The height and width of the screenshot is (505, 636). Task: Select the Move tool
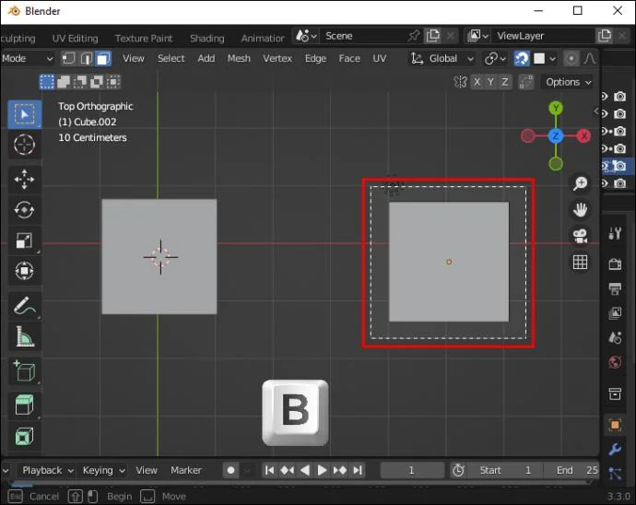tap(24, 180)
